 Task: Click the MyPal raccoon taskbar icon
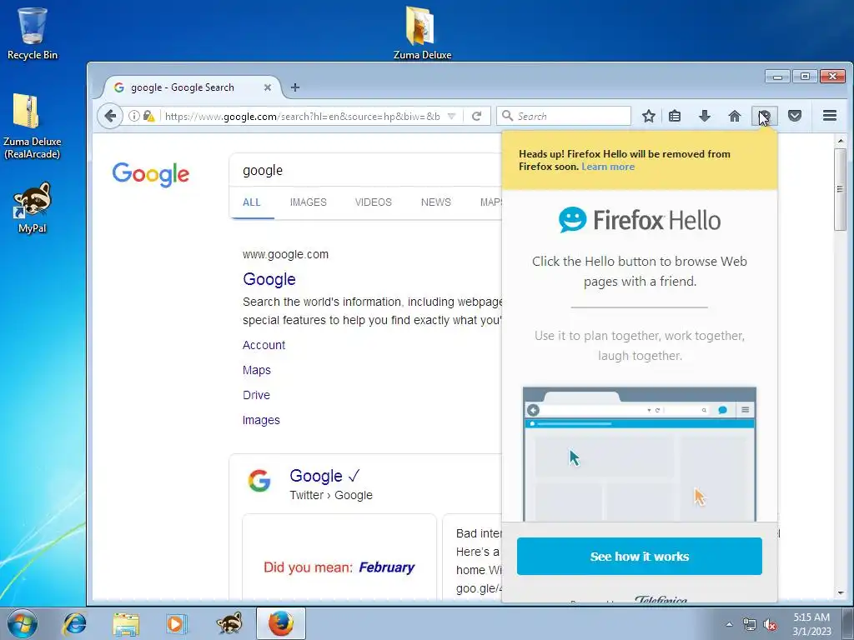tap(229, 623)
